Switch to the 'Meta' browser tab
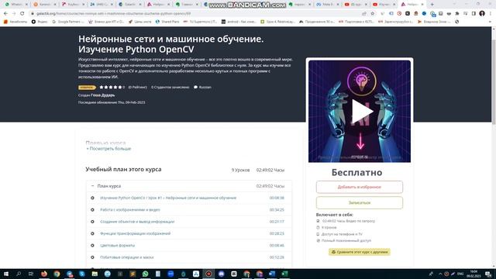Viewport: 496px width, 279px height. click(x=328, y=5)
